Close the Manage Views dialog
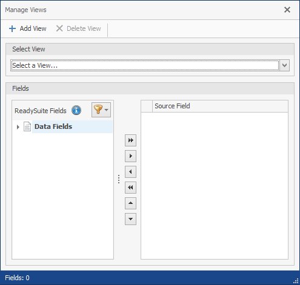 287,10
